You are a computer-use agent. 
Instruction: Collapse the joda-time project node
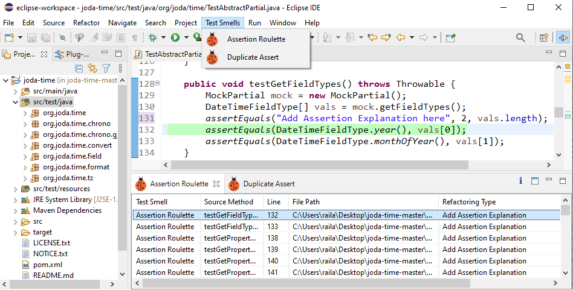(x=5, y=80)
